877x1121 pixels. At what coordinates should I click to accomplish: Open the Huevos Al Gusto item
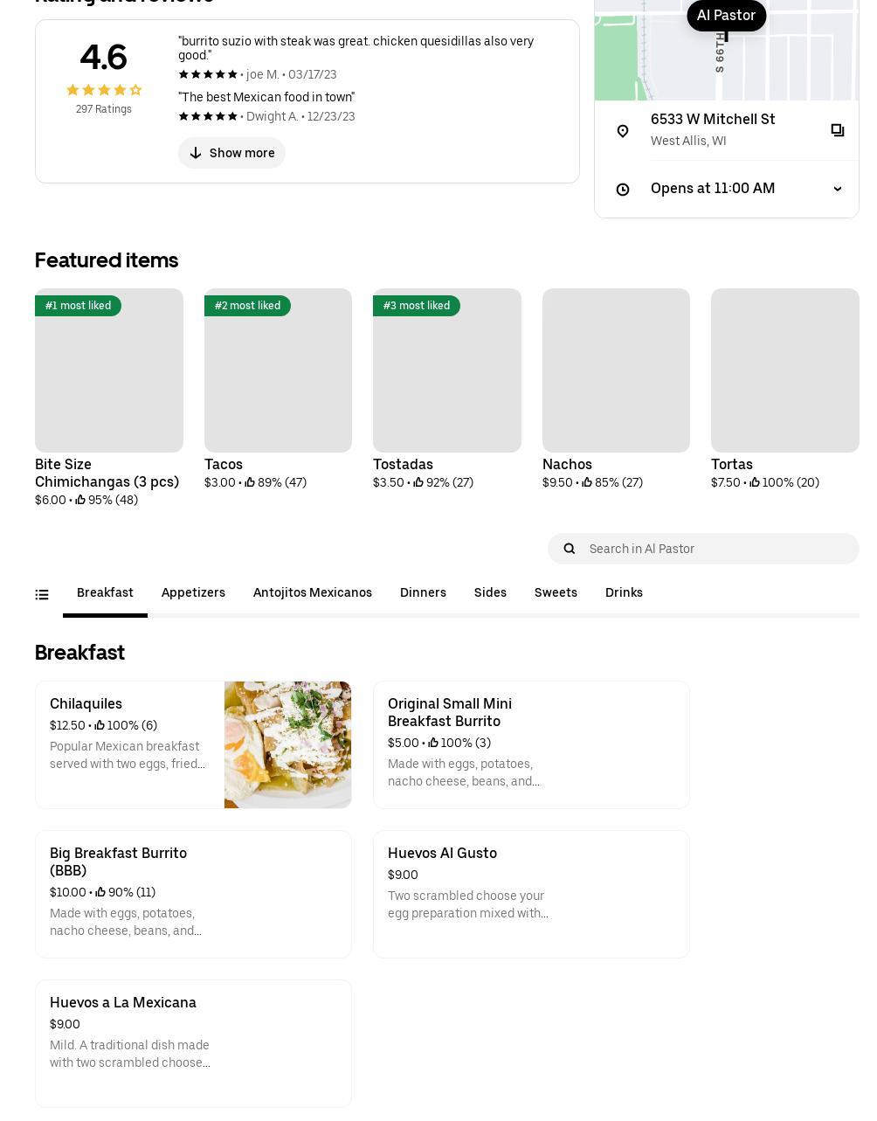point(531,894)
